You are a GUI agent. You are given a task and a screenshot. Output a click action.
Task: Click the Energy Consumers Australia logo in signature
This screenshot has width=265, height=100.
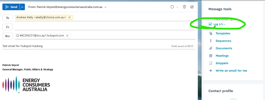tap(26, 85)
